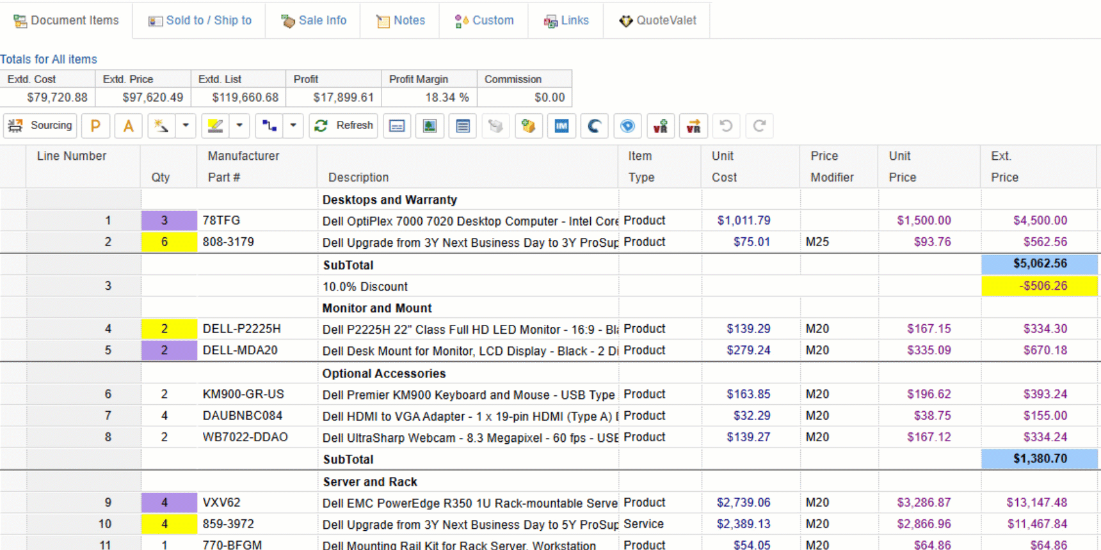Click the picture image icon in toolbar
The height and width of the screenshot is (550, 1101).
pyautogui.click(x=430, y=126)
